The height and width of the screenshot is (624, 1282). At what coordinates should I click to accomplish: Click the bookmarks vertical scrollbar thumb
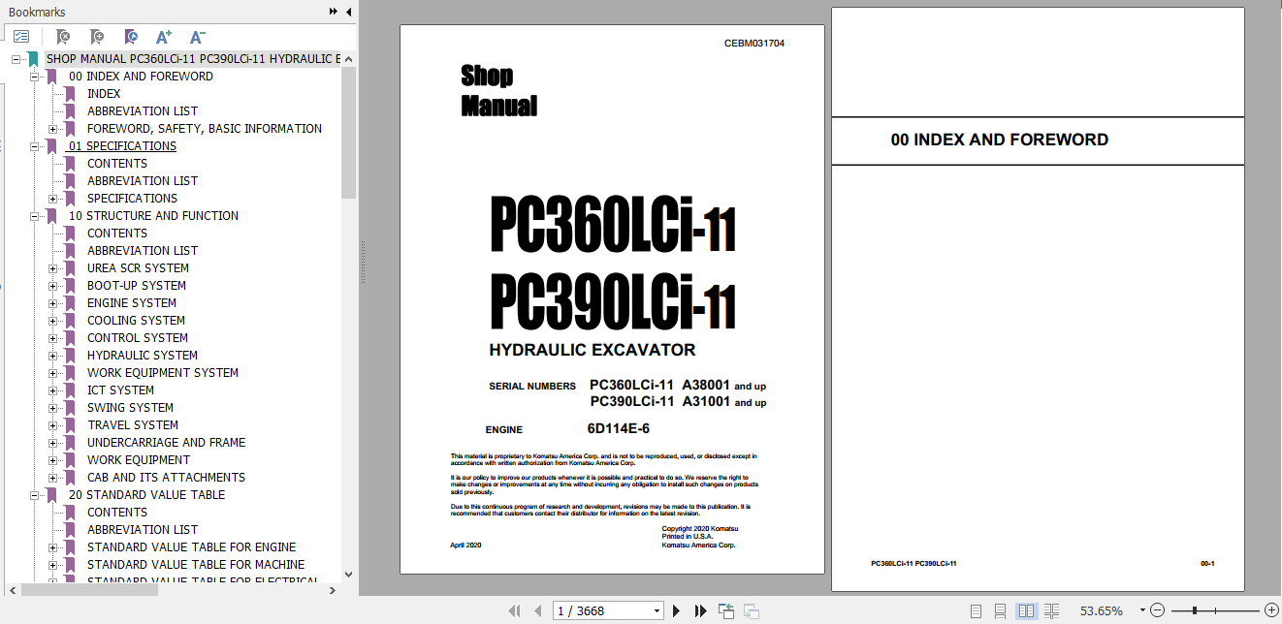[349, 132]
